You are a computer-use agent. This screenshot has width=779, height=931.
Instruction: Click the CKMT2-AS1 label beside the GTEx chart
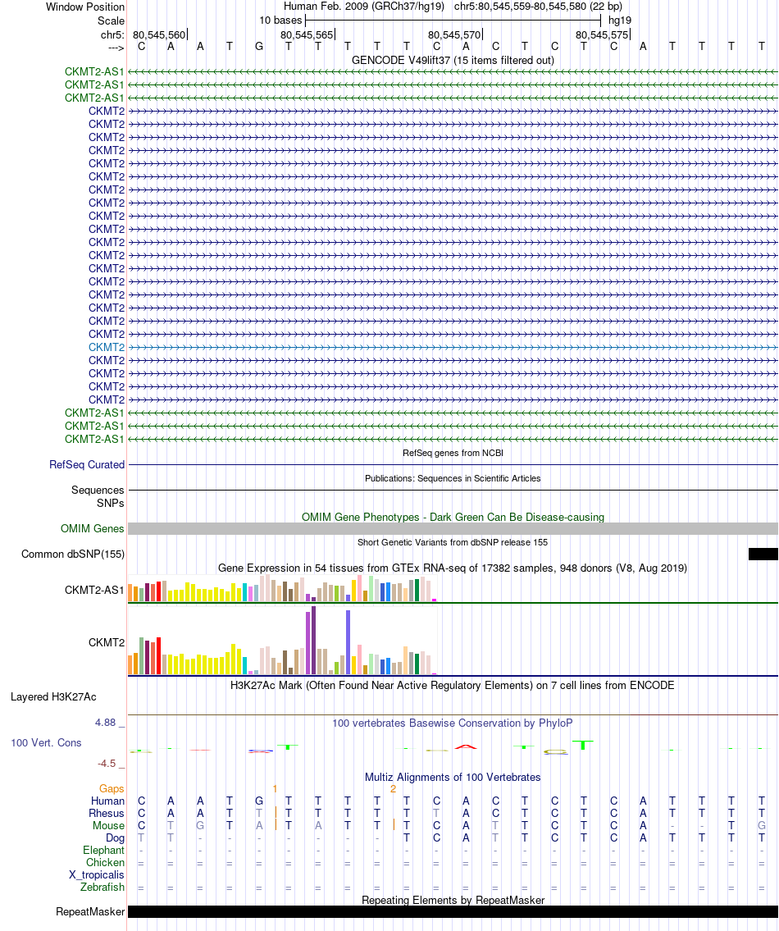click(95, 591)
